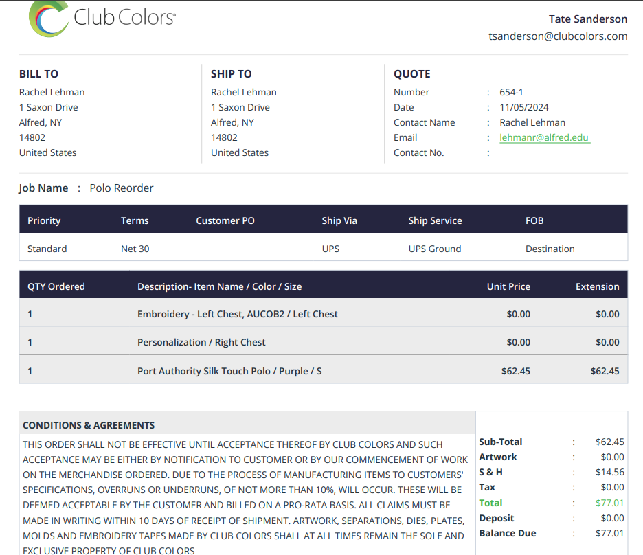Select the Port Authority Silk Touch Polo item
The height and width of the screenshot is (555, 643).
[229, 371]
